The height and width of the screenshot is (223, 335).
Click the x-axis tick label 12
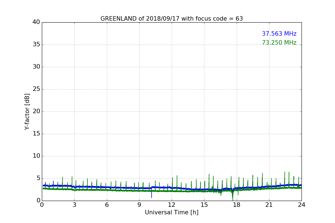(x=172, y=205)
